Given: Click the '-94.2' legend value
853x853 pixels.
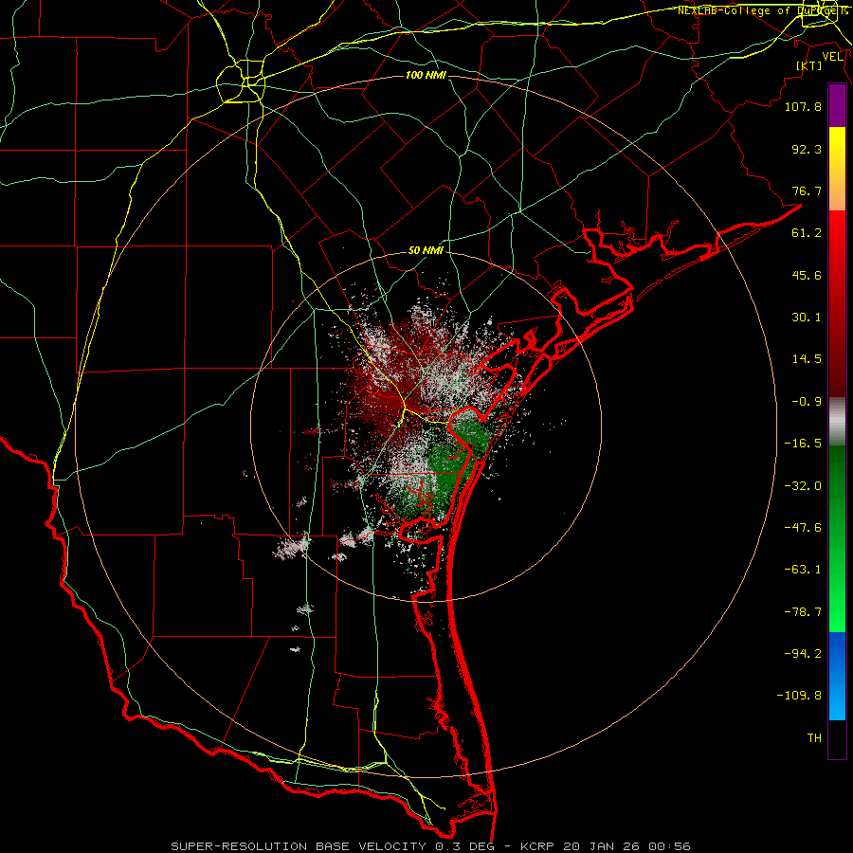Looking at the screenshot, I should coord(803,653).
